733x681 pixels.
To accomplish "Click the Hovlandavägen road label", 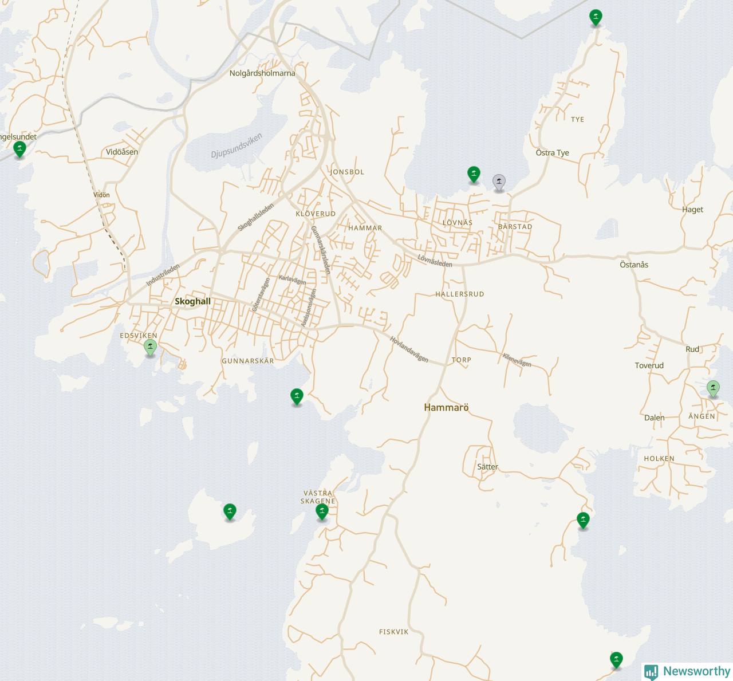I will (409, 349).
